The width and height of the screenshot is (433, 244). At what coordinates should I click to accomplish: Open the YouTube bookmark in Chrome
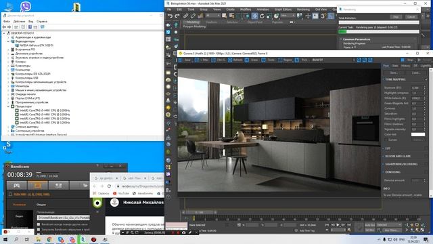121,193
